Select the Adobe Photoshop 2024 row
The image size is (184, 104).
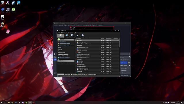click(97, 44)
